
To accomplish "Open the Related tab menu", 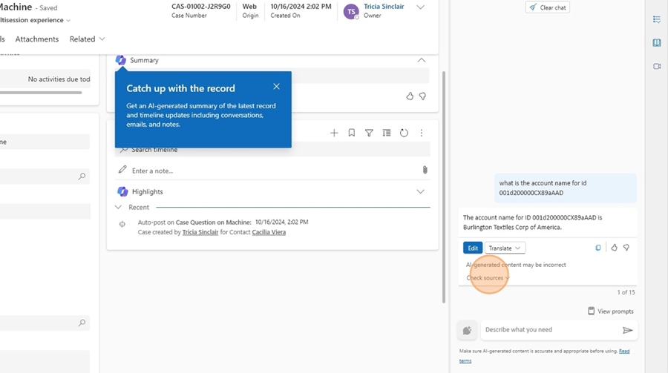I will (87, 39).
